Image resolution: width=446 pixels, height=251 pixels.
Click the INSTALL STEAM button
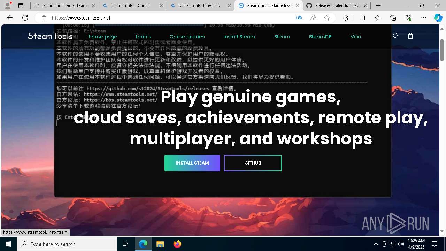point(192,163)
